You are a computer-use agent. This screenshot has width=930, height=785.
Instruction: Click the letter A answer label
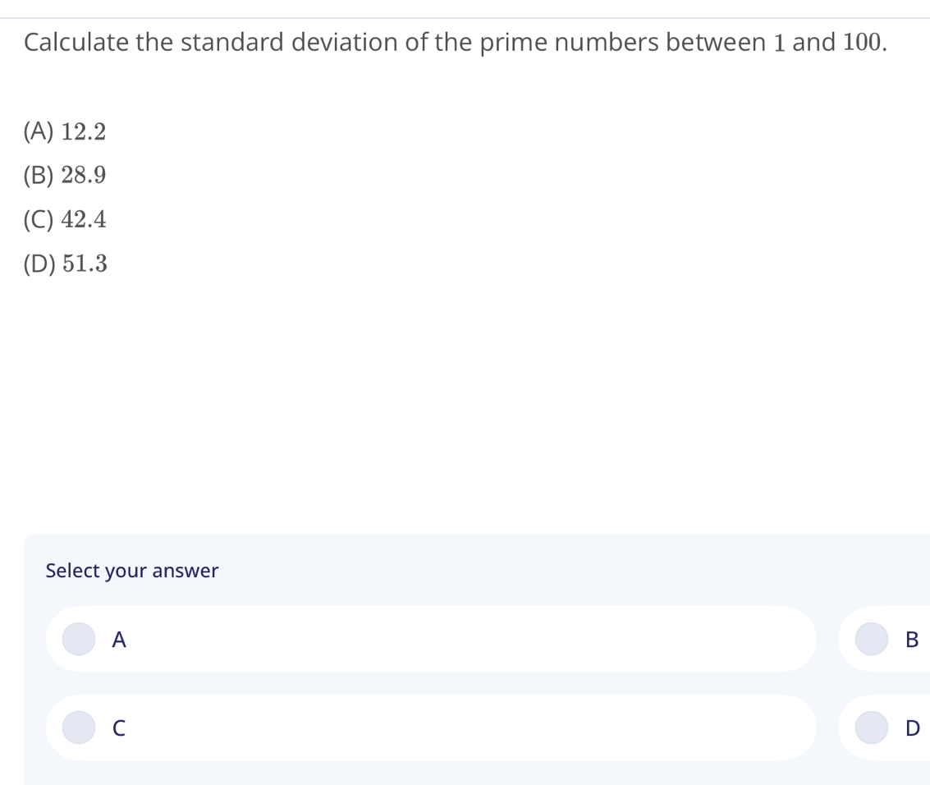(119, 640)
